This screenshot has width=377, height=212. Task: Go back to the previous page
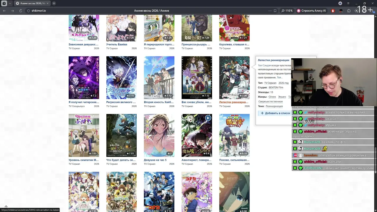[4, 11]
